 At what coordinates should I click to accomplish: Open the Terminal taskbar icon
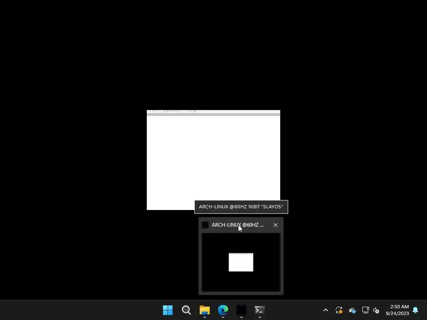[259, 310]
